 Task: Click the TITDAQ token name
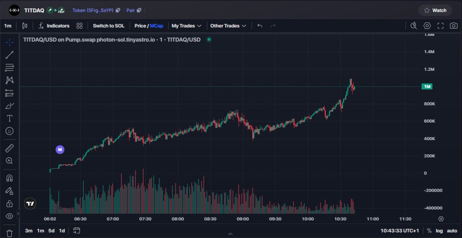(x=34, y=10)
